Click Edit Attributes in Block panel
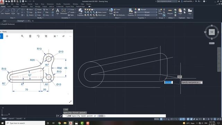 [120, 15]
